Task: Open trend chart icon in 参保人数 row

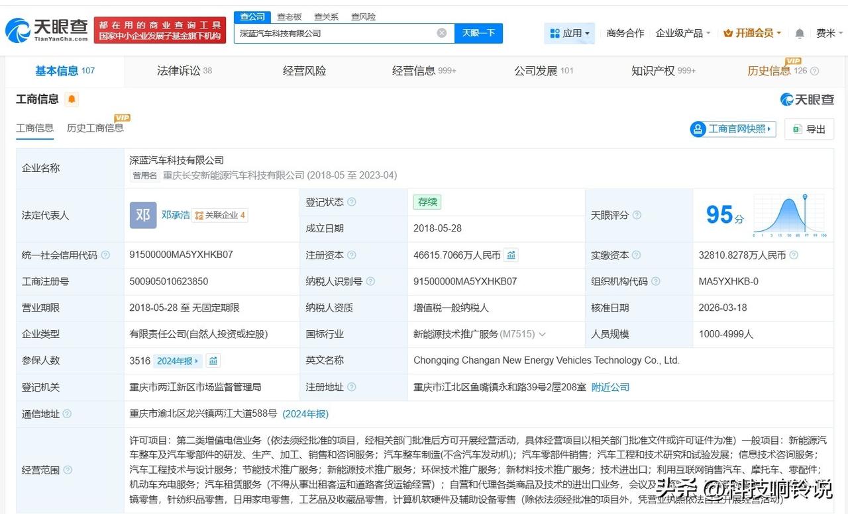Action: 213,361
